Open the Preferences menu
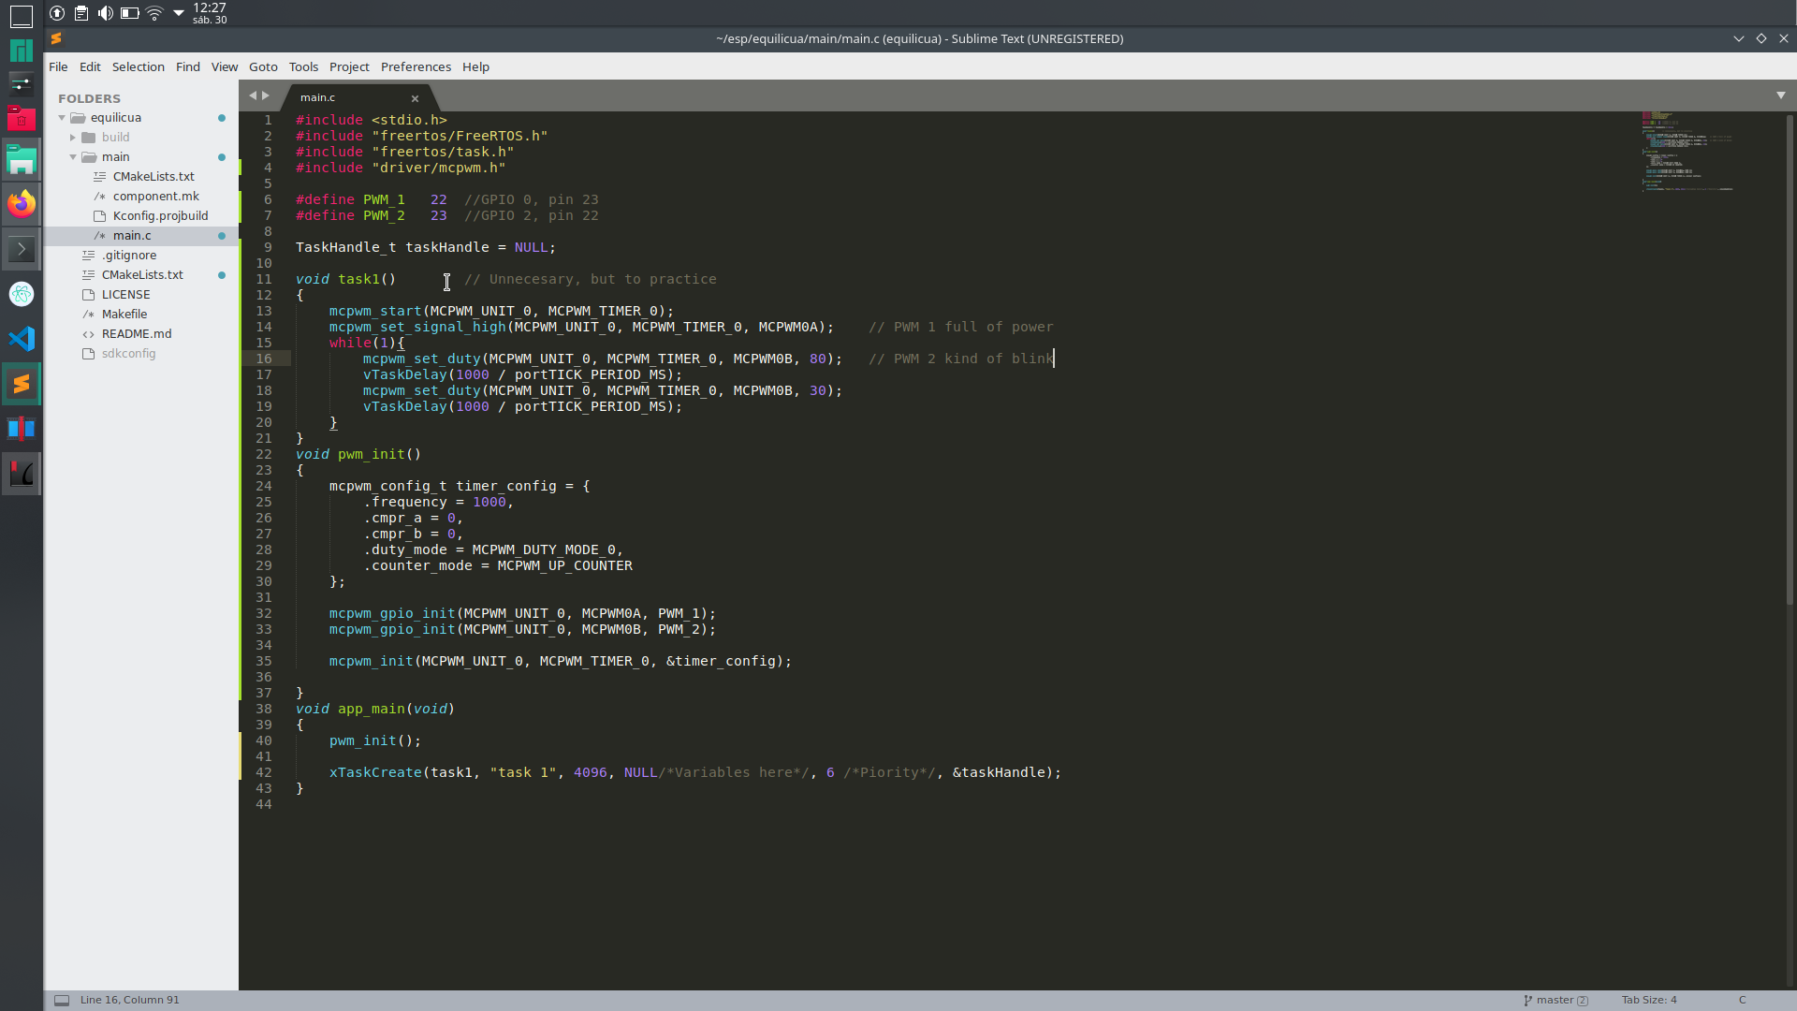The height and width of the screenshot is (1011, 1797). click(x=416, y=66)
